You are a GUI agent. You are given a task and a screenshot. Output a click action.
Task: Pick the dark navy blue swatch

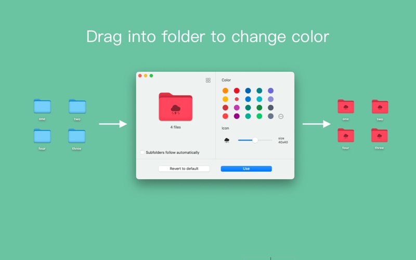pyautogui.click(x=248, y=90)
